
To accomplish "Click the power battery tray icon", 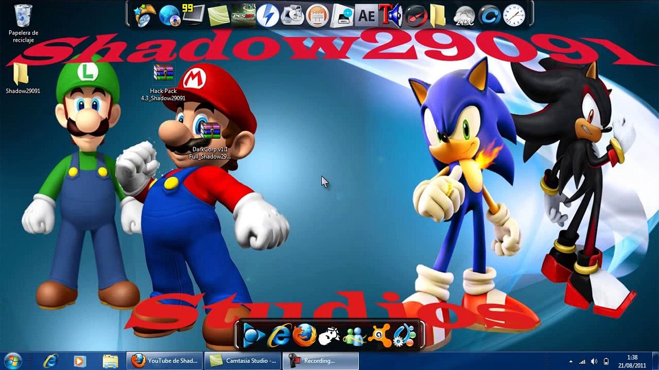I will click(x=606, y=361).
